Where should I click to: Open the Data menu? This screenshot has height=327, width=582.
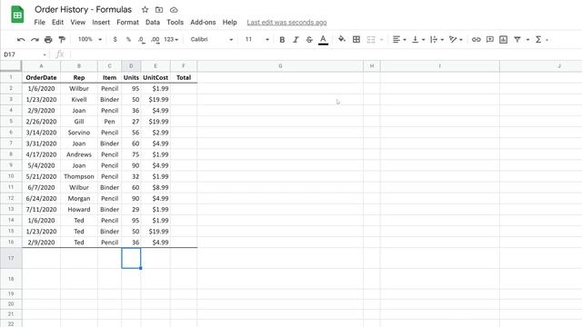(x=153, y=22)
